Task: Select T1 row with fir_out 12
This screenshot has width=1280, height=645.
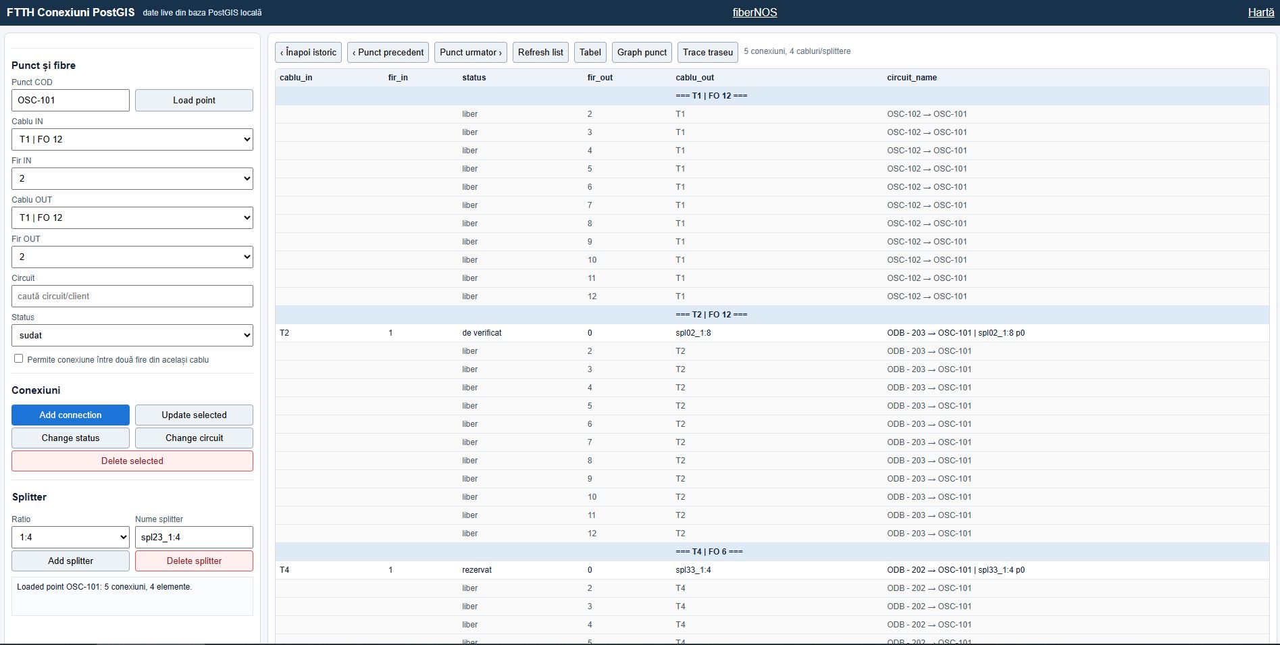Action: (x=772, y=296)
